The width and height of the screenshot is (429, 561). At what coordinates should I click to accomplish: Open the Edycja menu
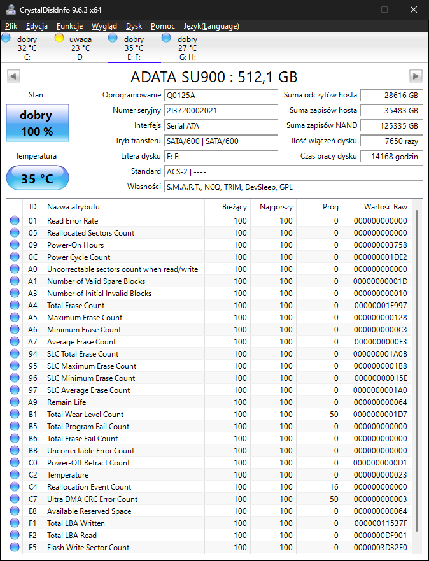[x=37, y=26]
